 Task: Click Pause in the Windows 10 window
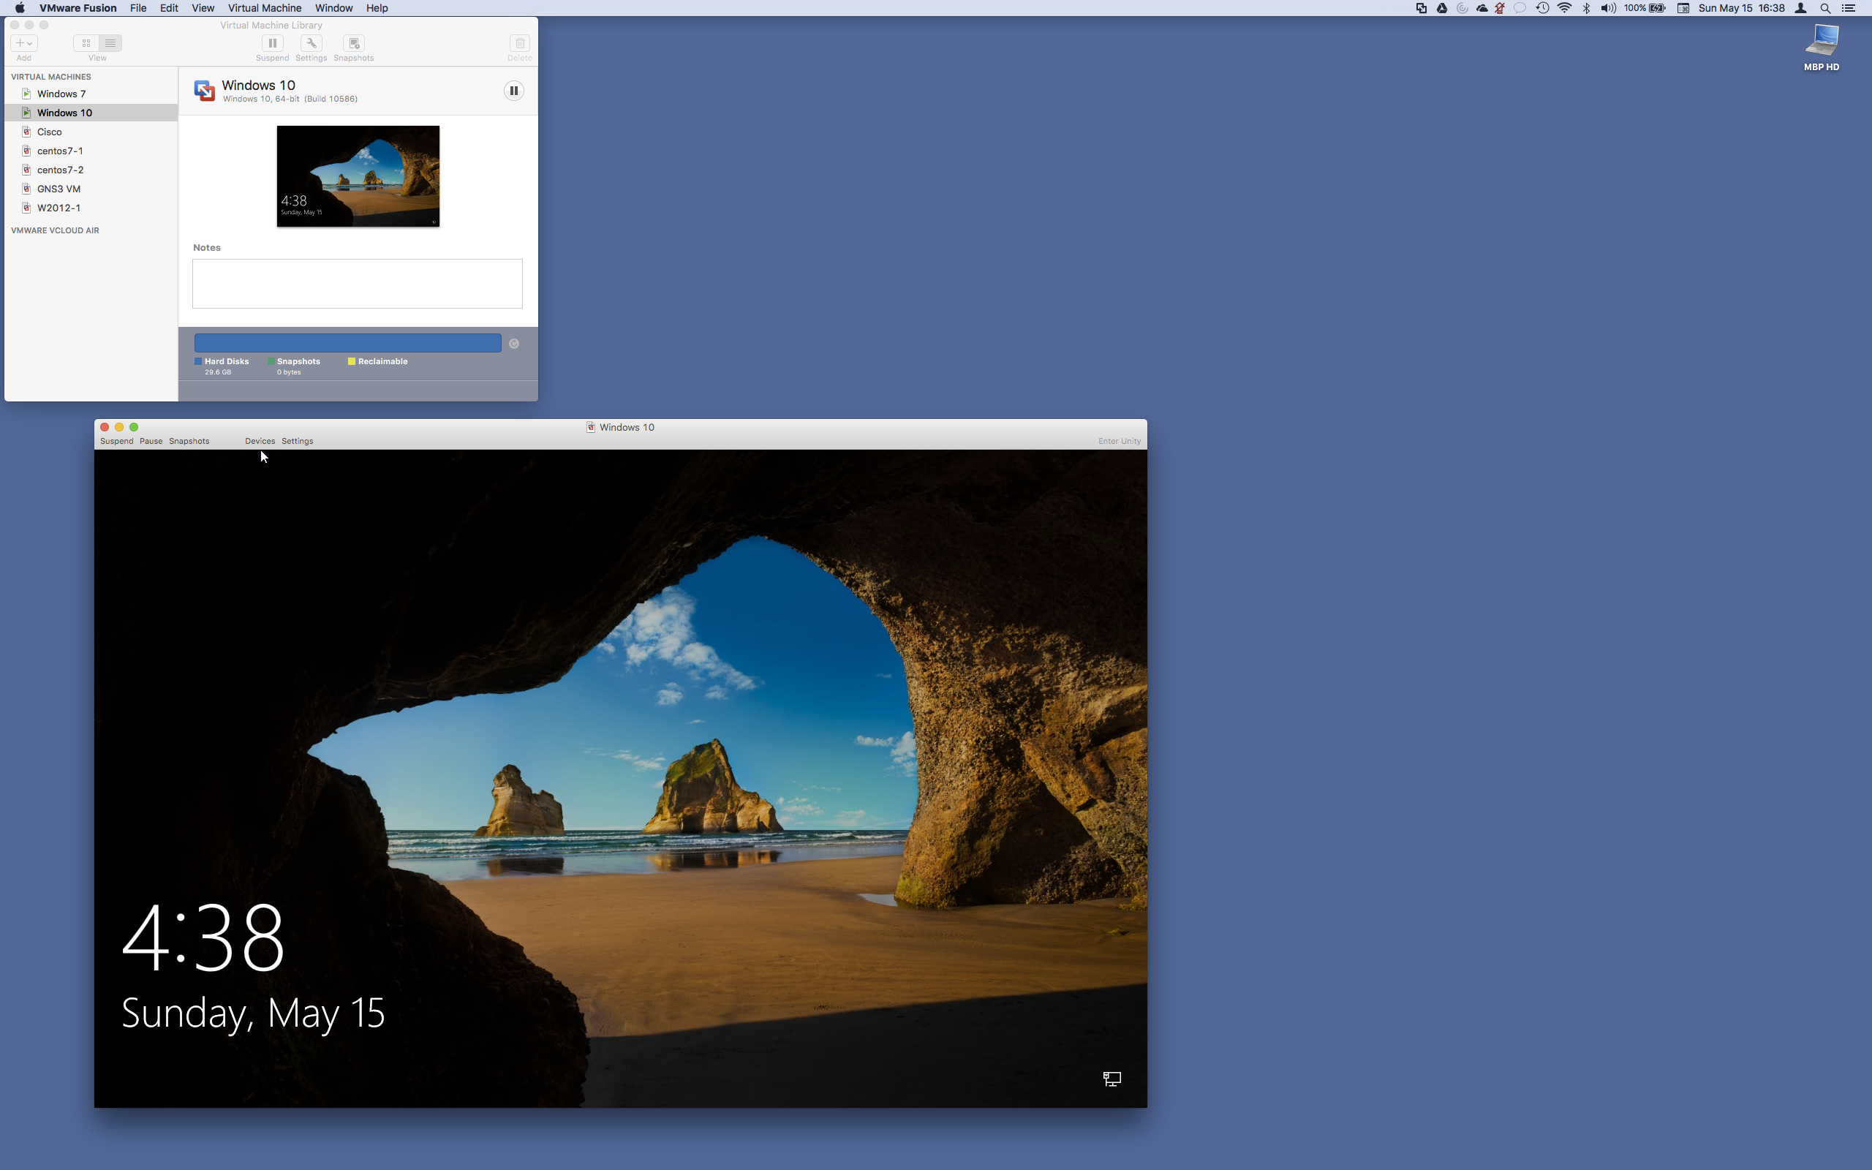151,441
